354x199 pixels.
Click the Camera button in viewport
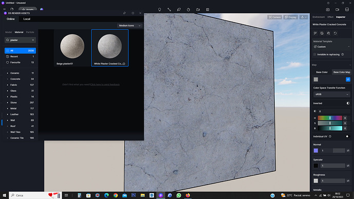click(x=274, y=17)
